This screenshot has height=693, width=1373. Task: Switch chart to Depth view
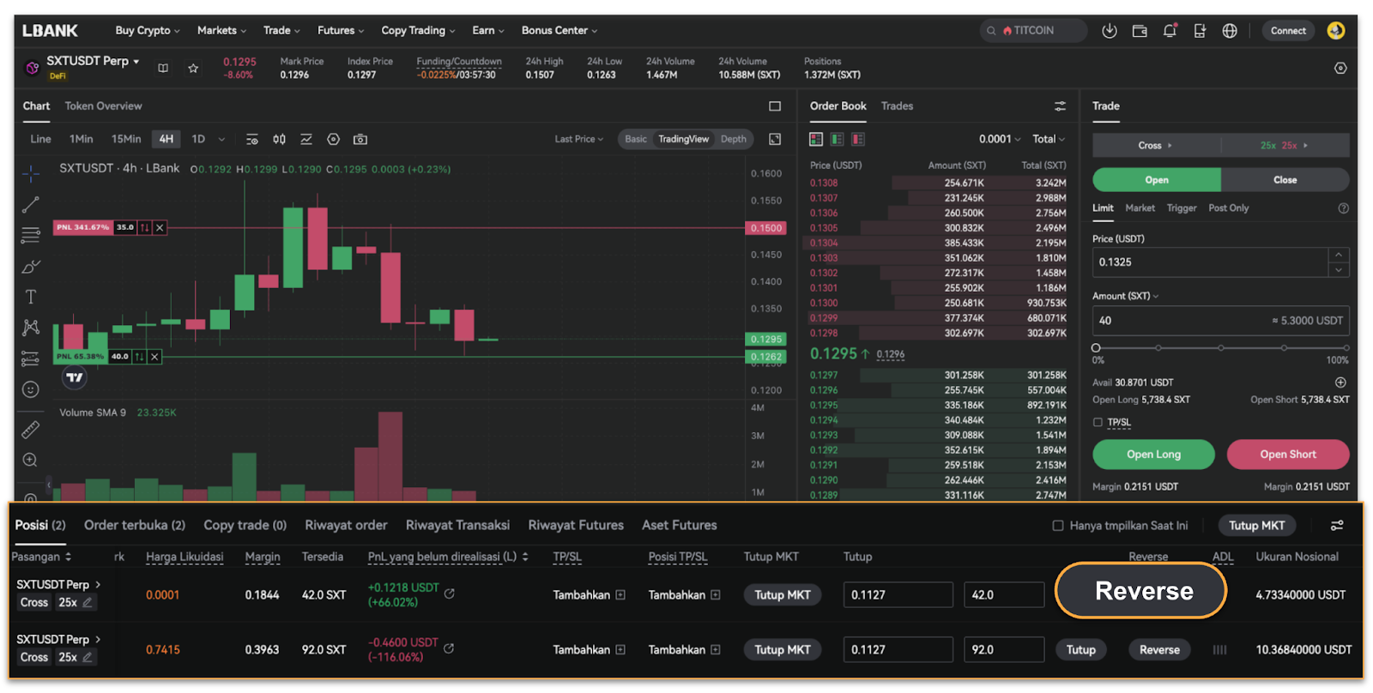pyautogui.click(x=734, y=139)
